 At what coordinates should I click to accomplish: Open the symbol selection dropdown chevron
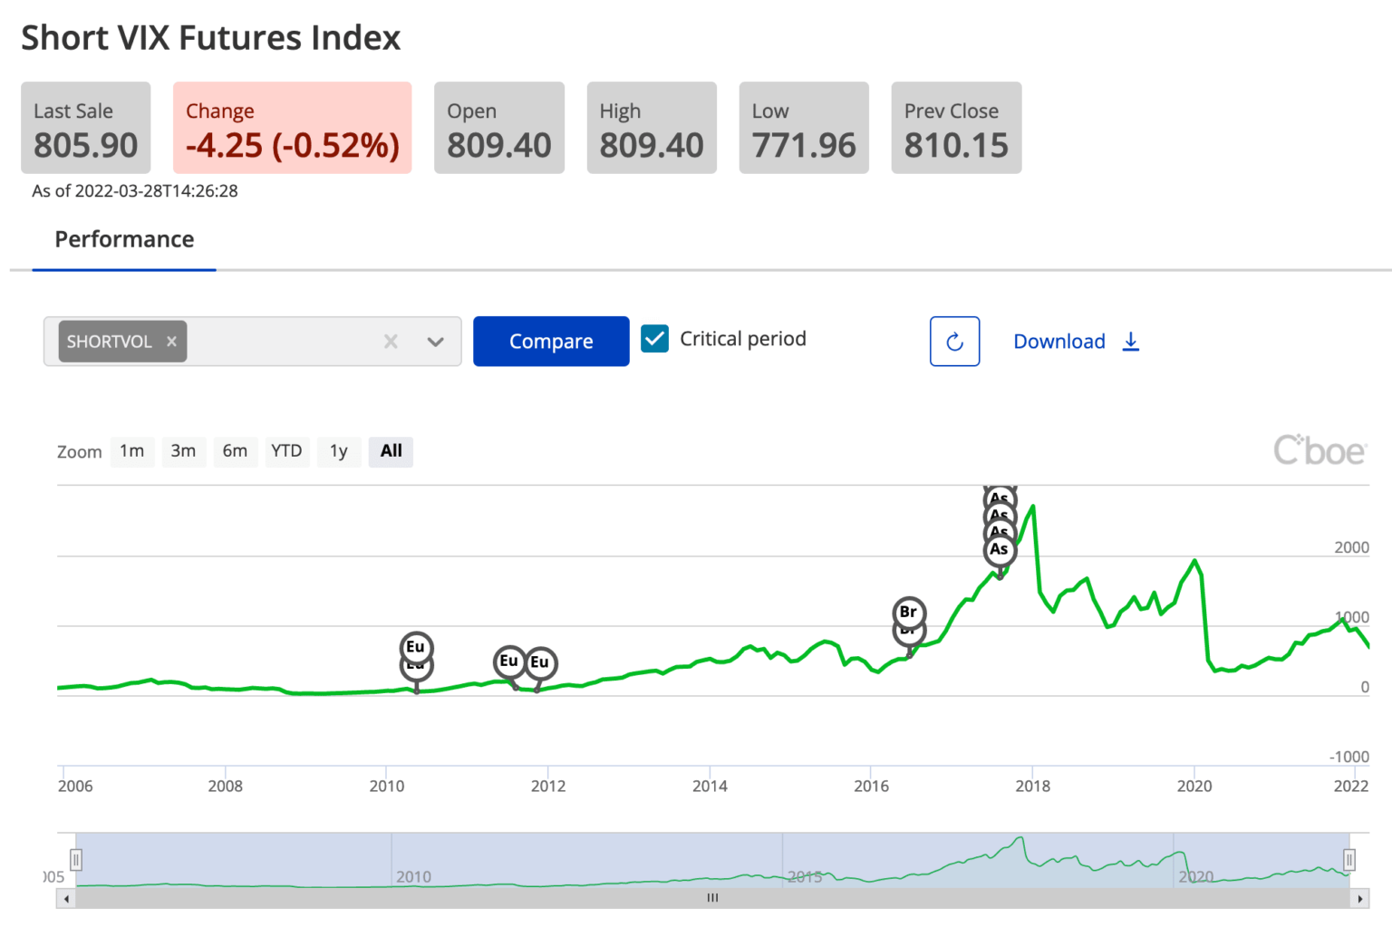pyautogui.click(x=436, y=342)
